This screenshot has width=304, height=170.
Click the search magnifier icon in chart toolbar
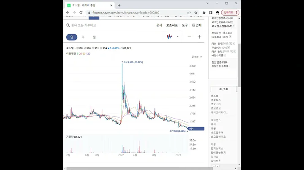(x=68, y=25)
